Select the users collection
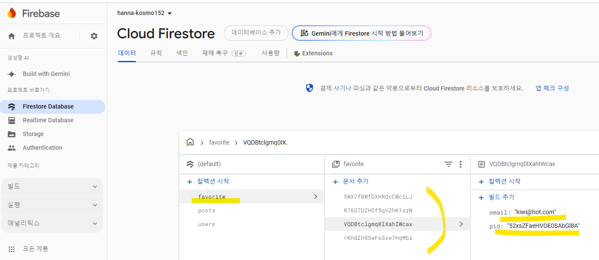Image resolution: width=599 pixels, height=260 pixels. [x=252, y=224]
